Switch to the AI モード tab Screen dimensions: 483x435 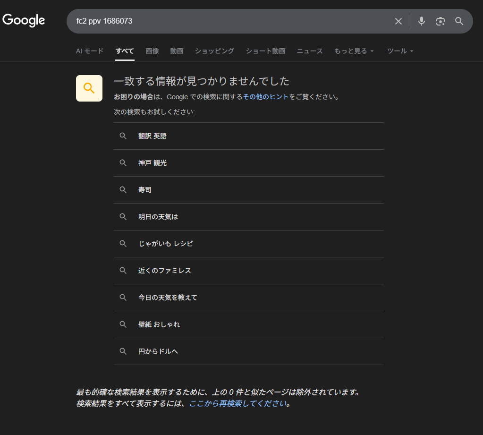pyautogui.click(x=90, y=51)
